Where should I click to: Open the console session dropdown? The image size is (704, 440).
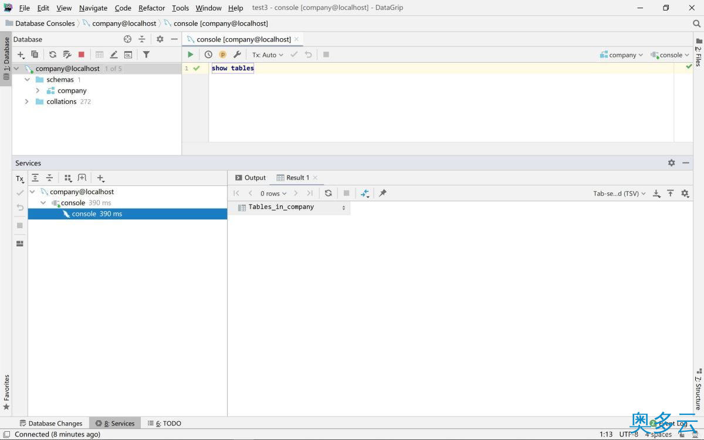670,55
